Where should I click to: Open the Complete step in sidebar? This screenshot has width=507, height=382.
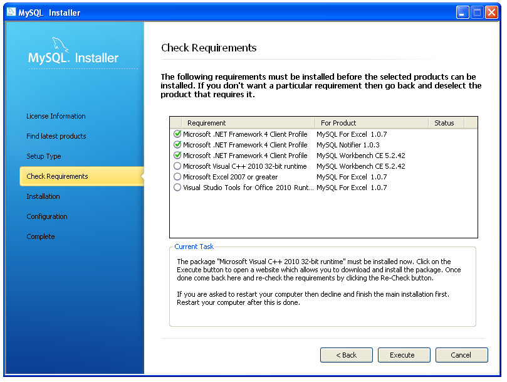click(x=40, y=236)
